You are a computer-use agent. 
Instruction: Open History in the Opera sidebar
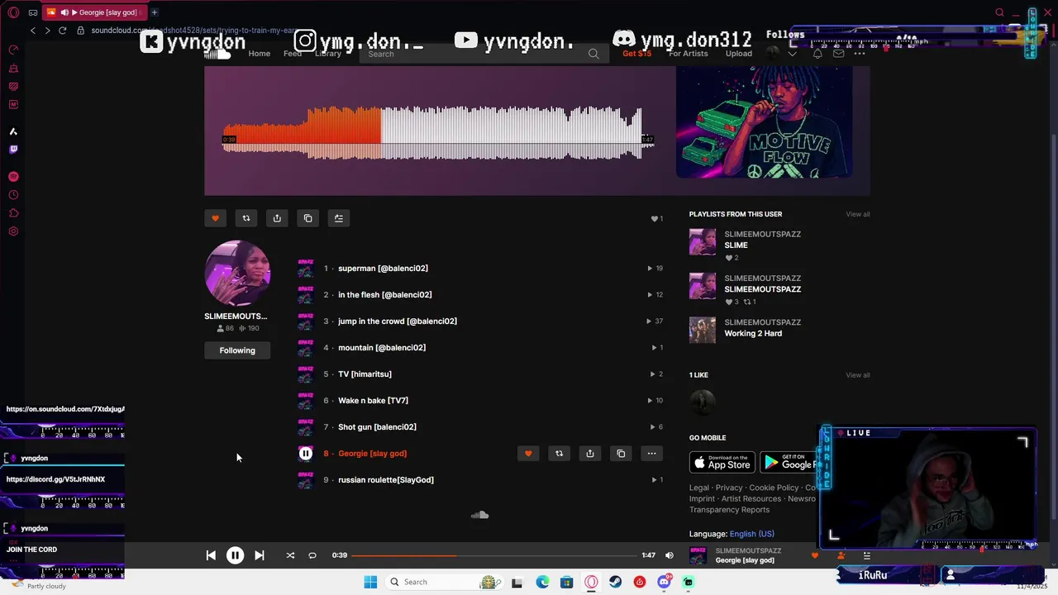coord(13,195)
